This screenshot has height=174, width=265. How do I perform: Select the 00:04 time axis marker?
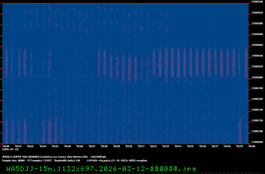tap(55, 146)
